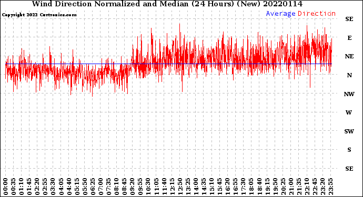Click the 'NW' axis label
This screenshot has width=363, height=197.
(x=349, y=94)
